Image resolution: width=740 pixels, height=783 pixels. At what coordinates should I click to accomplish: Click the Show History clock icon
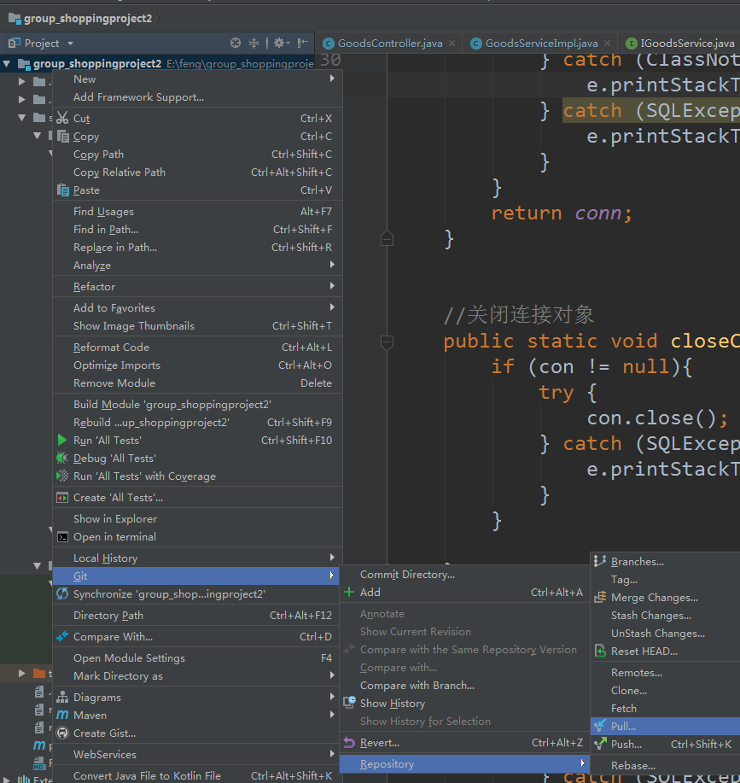[349, 704]
